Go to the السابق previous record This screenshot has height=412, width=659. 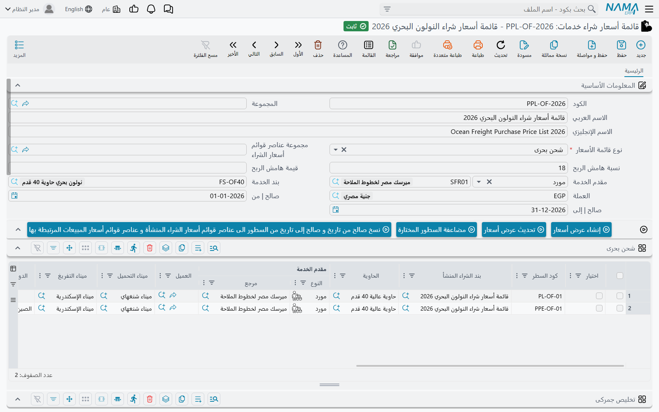pos(276,49)
